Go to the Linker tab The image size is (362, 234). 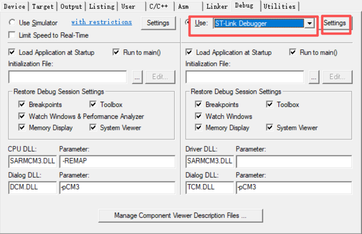pyautogui.click(x=217, y=6)
